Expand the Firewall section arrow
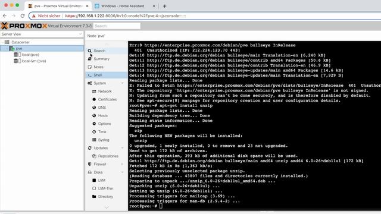This screenshot has height=214, width=381. pos(122,164)
